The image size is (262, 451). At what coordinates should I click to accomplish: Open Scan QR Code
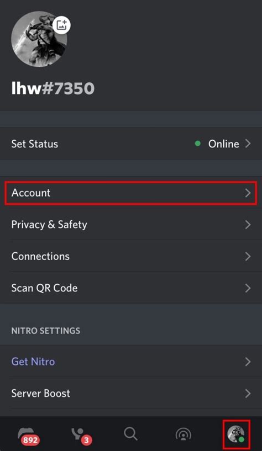131,288
